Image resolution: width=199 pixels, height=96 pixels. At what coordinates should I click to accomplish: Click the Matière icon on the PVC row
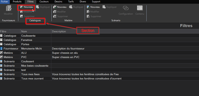coord(1,57)
